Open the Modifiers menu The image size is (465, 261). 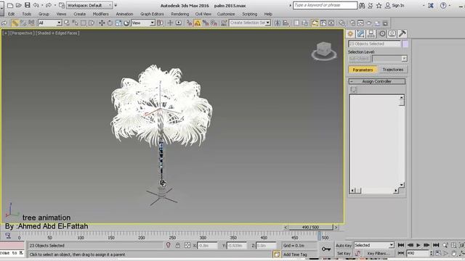tap(100, 14)
